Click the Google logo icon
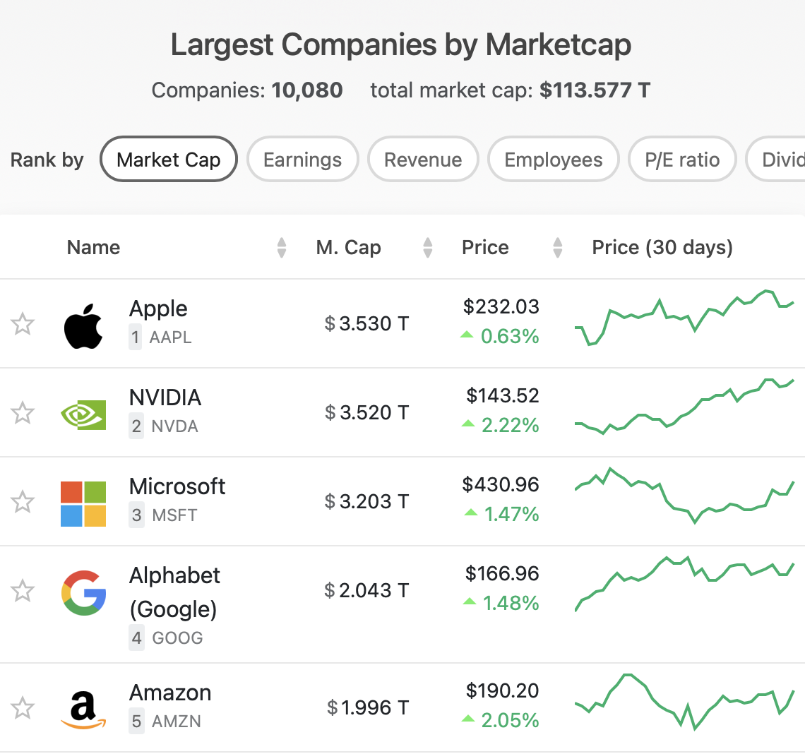805x754 pixels. pos(84,593)
